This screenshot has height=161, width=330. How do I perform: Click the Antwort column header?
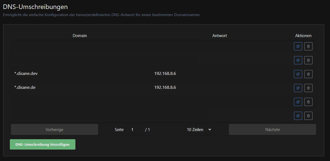[219, 35]
